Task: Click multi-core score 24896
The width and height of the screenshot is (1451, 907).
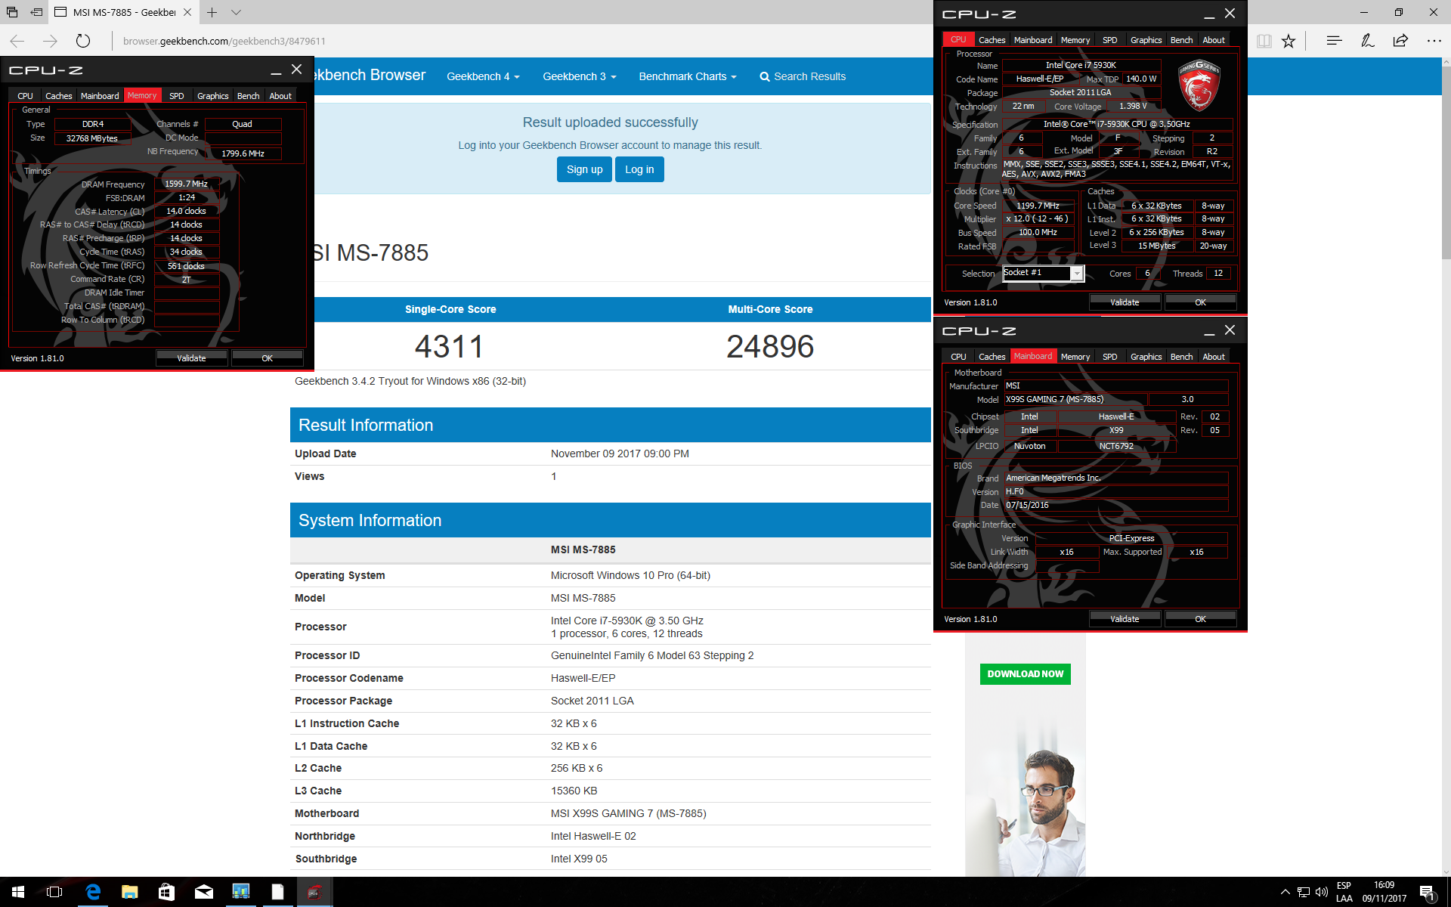Action: coord(770,347)
